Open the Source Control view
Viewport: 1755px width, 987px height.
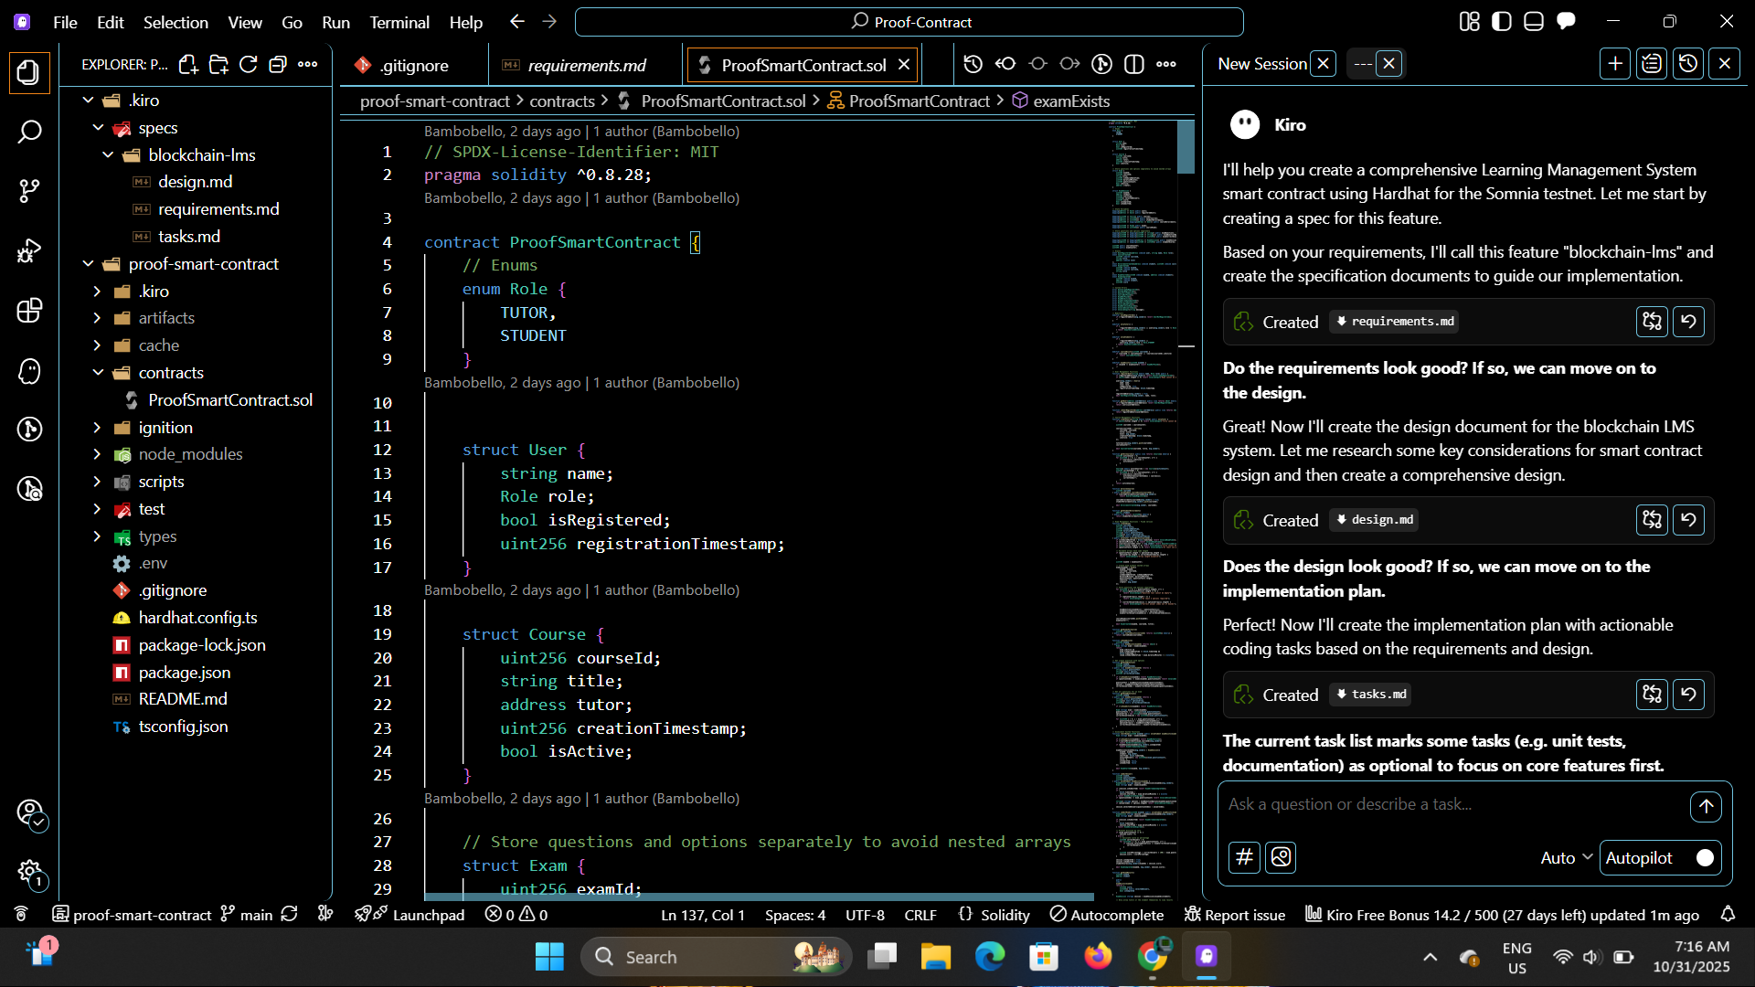pyautogui.click(x=29, y=191)
